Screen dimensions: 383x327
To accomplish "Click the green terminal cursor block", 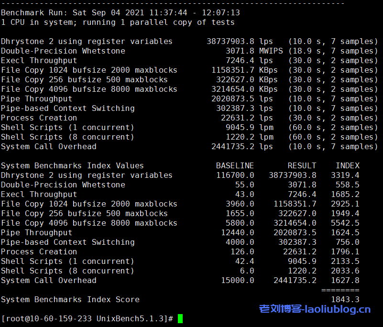I will (180, 318).
